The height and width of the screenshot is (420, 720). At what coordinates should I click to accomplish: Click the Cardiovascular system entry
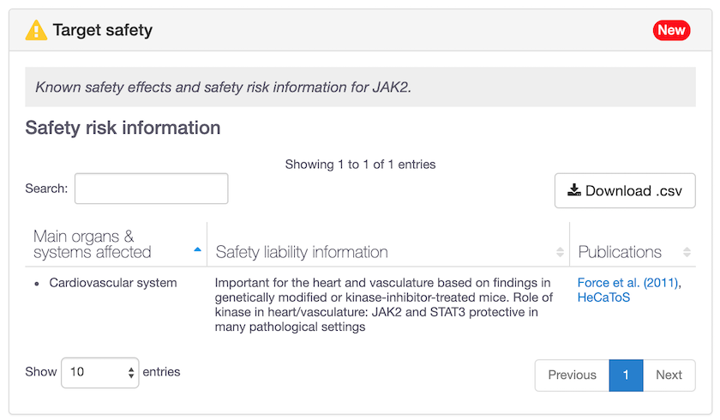pyautogui.click(x=113, y=282)
